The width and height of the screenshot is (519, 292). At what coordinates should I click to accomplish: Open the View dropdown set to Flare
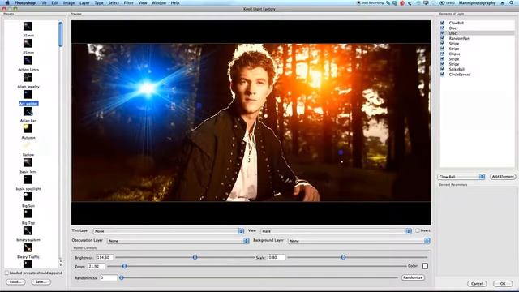coord(336,231)
